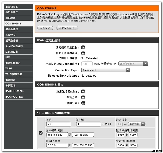Screen dimensions: 163x153
Task: Open the 網路過濾器 menu item
Action: coord(18,29)
